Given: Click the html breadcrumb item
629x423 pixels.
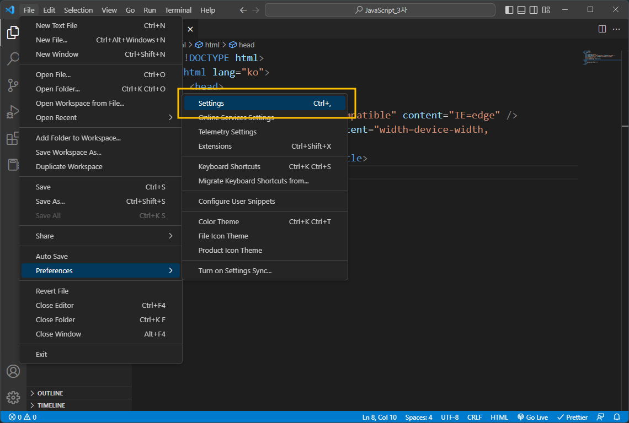Looking at the screenshot, I should (x=208, y=45).
